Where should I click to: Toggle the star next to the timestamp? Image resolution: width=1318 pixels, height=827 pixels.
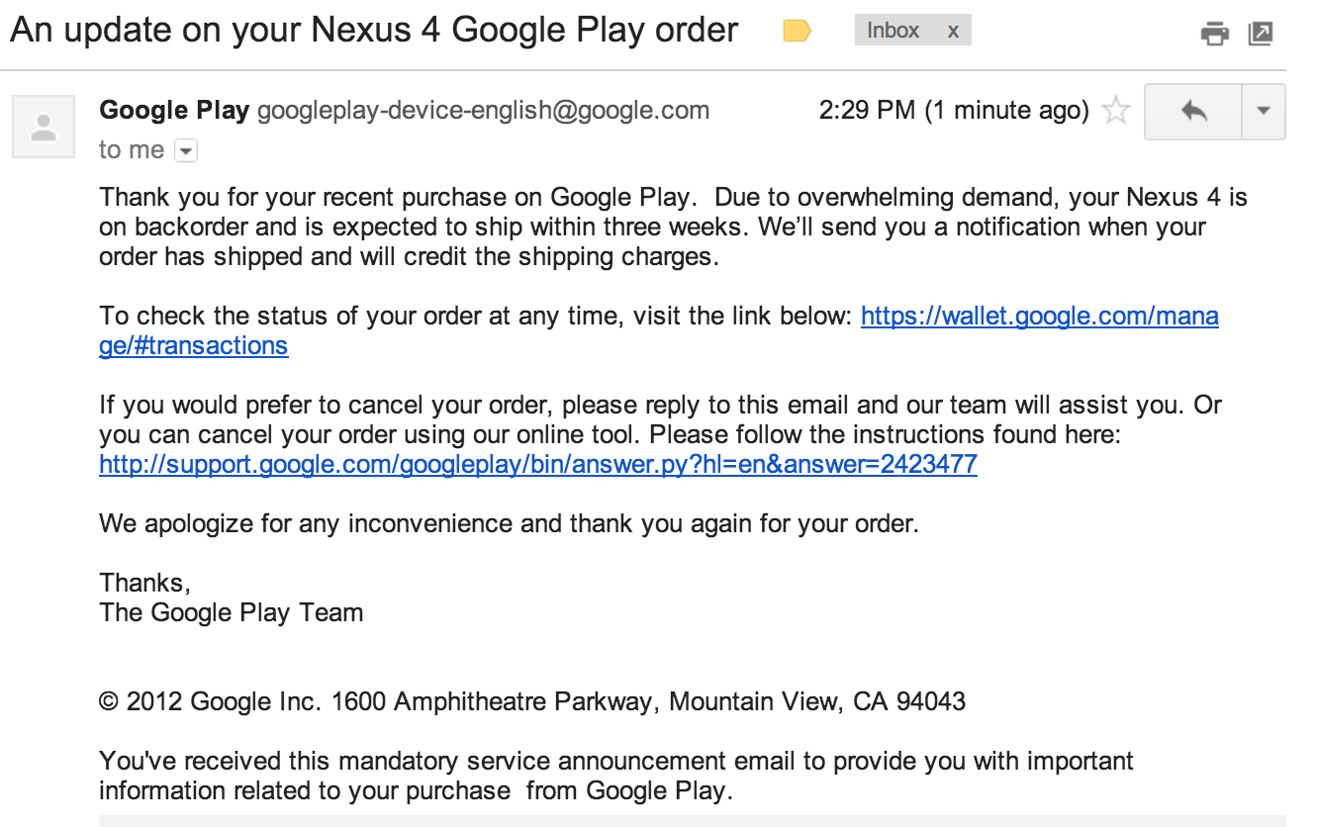pyautogui.click(x=1116, y=110)
